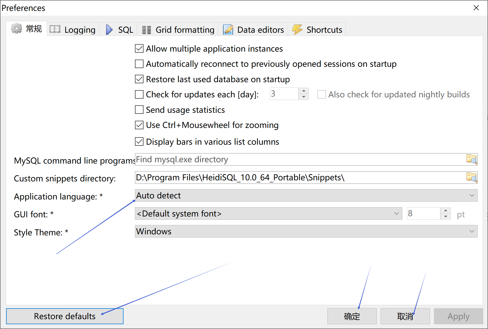
Task: Open the Application language dropdown
Action: coord(306,195)
